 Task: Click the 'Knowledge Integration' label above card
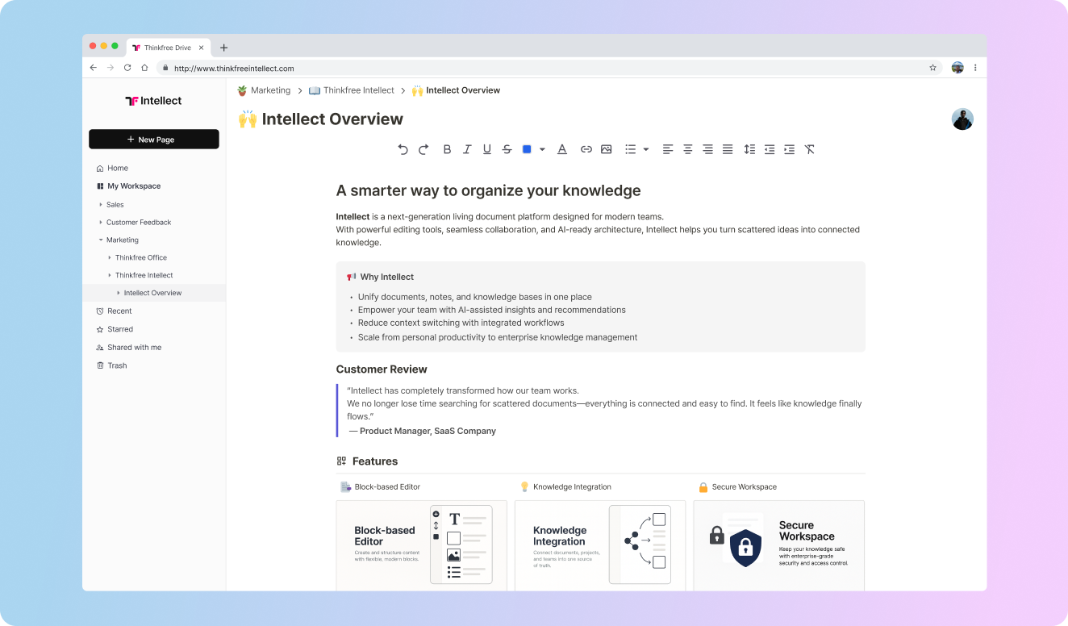click(572, 487)
